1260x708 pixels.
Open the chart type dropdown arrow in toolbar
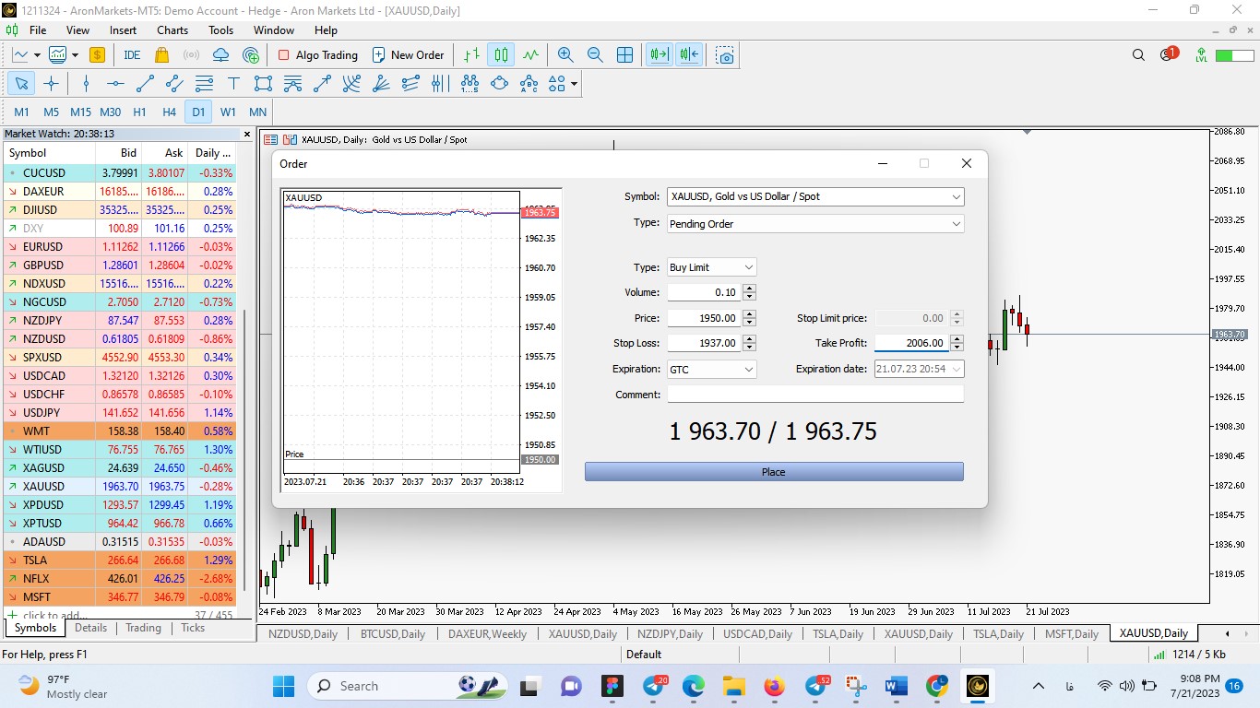(x=36, y=55)
